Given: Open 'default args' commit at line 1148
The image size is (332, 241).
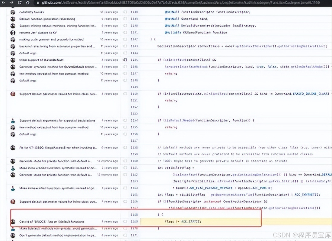Looking at the screenshot, I should [28, 80].
